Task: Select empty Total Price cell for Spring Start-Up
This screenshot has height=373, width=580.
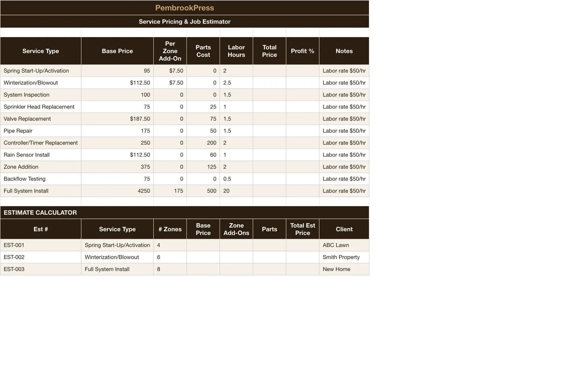Action: tap(269, 71)
